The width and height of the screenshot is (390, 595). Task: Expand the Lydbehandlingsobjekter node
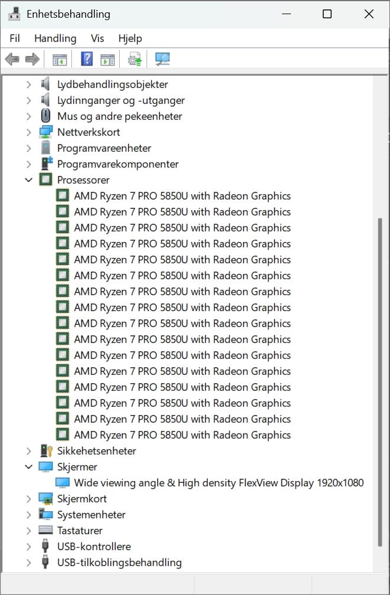coord(29,84)
